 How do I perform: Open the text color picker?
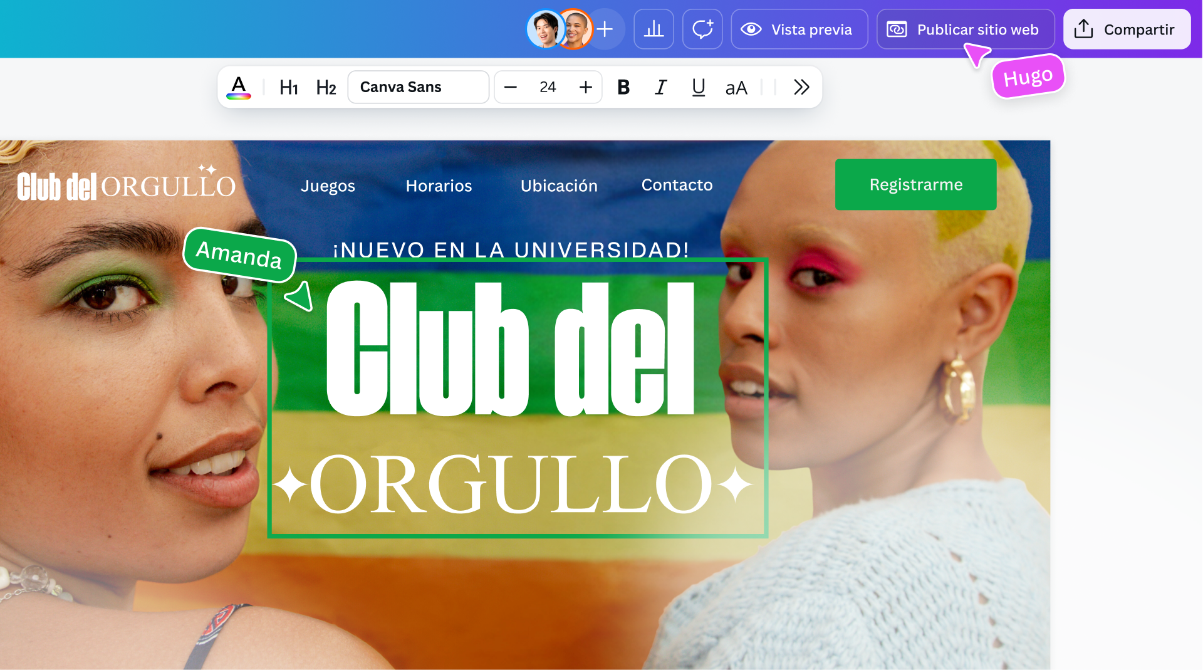[x=239, y=87]
